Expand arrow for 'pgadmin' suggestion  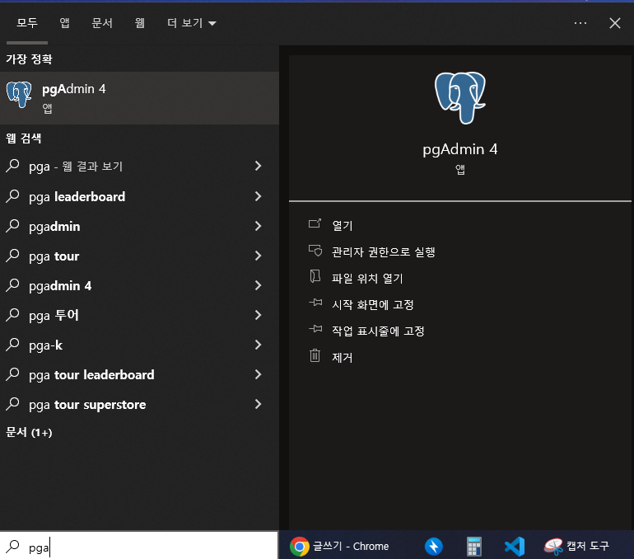(258, 226)
